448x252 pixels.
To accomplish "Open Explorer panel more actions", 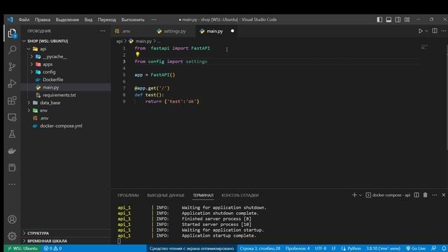I will coord(103,31).
